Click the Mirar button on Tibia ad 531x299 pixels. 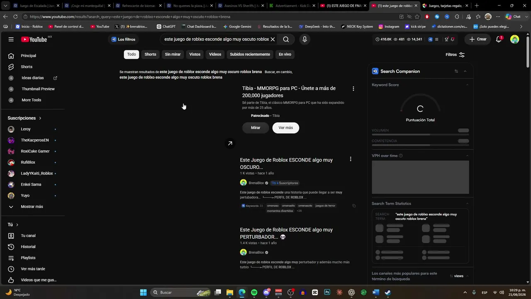256,128
